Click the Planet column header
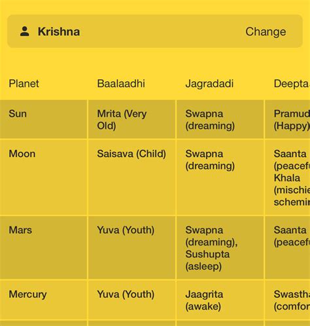Image resolution: width=310 pixels, height=326 pixels. coord(24,84)
